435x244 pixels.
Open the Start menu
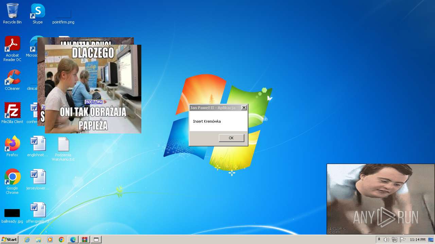(10, 240)
